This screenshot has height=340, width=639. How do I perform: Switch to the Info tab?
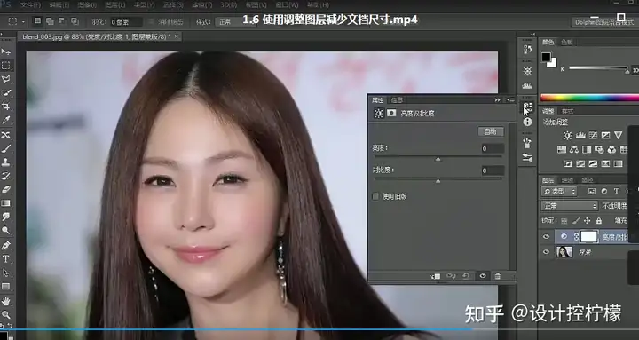click(x=397, y=100)
